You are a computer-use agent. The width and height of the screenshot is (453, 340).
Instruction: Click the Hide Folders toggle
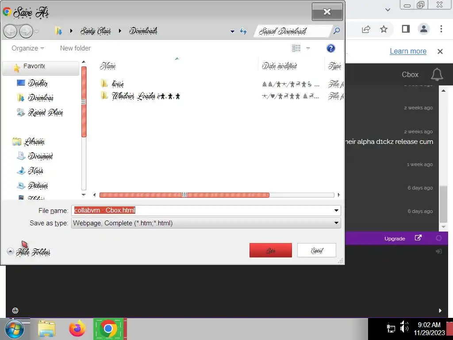[29, 252]
